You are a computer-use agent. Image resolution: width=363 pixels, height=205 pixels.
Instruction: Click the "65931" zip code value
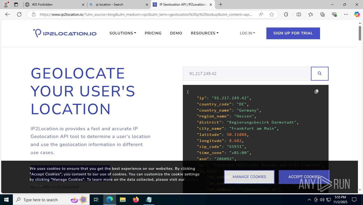[235, 147]
